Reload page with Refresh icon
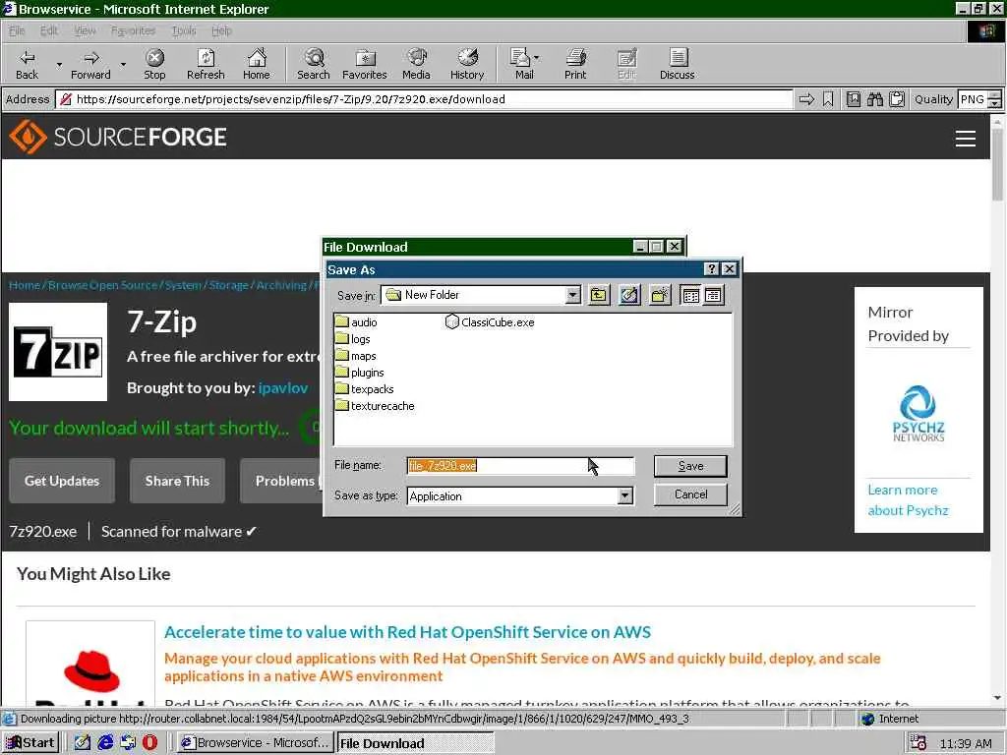1007x755 pixels. tap(206, 64)
